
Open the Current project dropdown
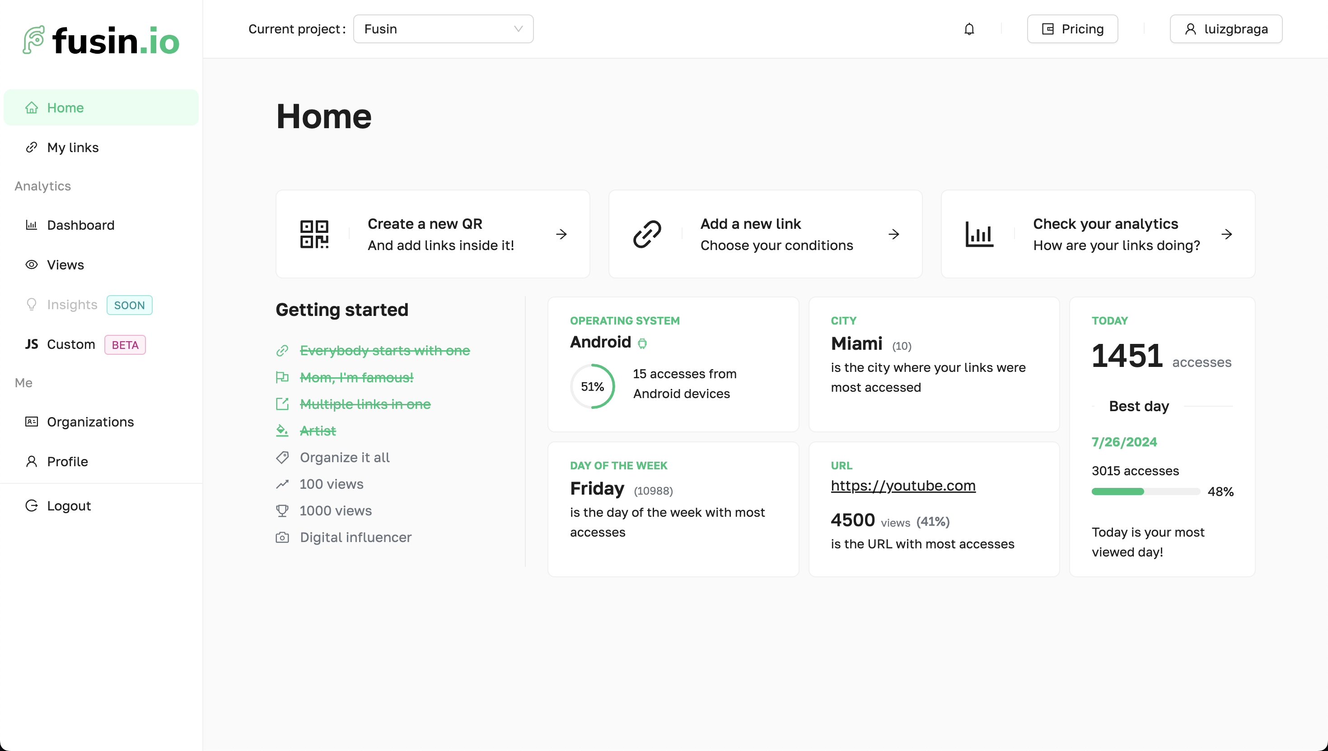[443, 29]
